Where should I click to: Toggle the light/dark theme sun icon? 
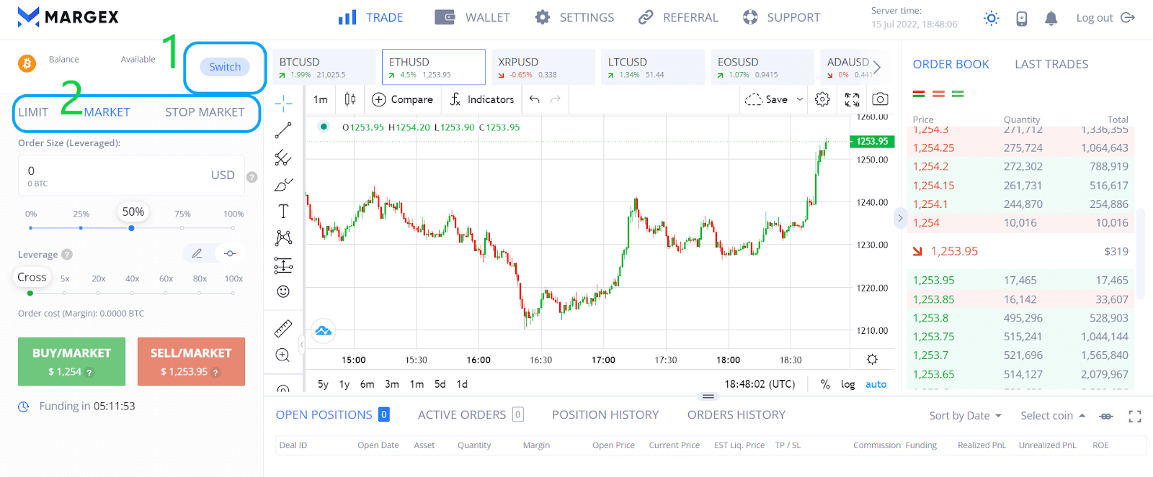(992, 18)
